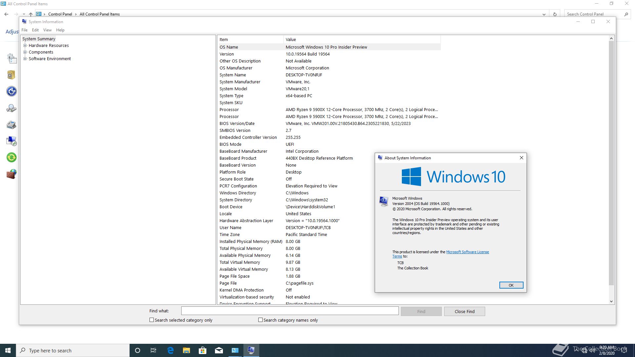Open the magnifier-over-drive icon in Control Panel
The image size is (635, 357).
pos(12,108)
